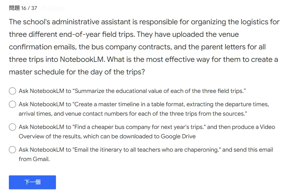The width and height of the screenshot is (292, 196).
Task: Mark the email itinerary radio button
Action: pyautogui.click(x=13, y=150)
